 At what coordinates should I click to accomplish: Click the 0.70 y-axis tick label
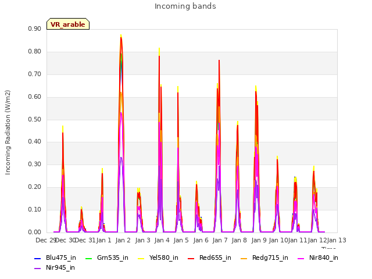[35, 74]
